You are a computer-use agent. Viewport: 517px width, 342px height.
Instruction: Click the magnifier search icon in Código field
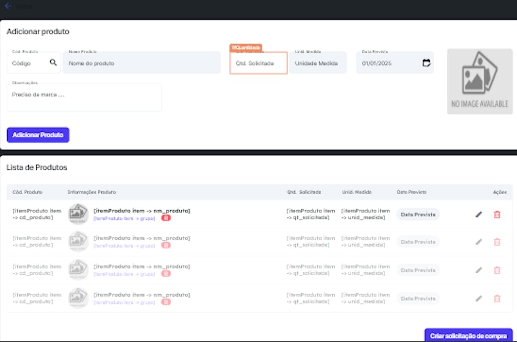(53, 63)
